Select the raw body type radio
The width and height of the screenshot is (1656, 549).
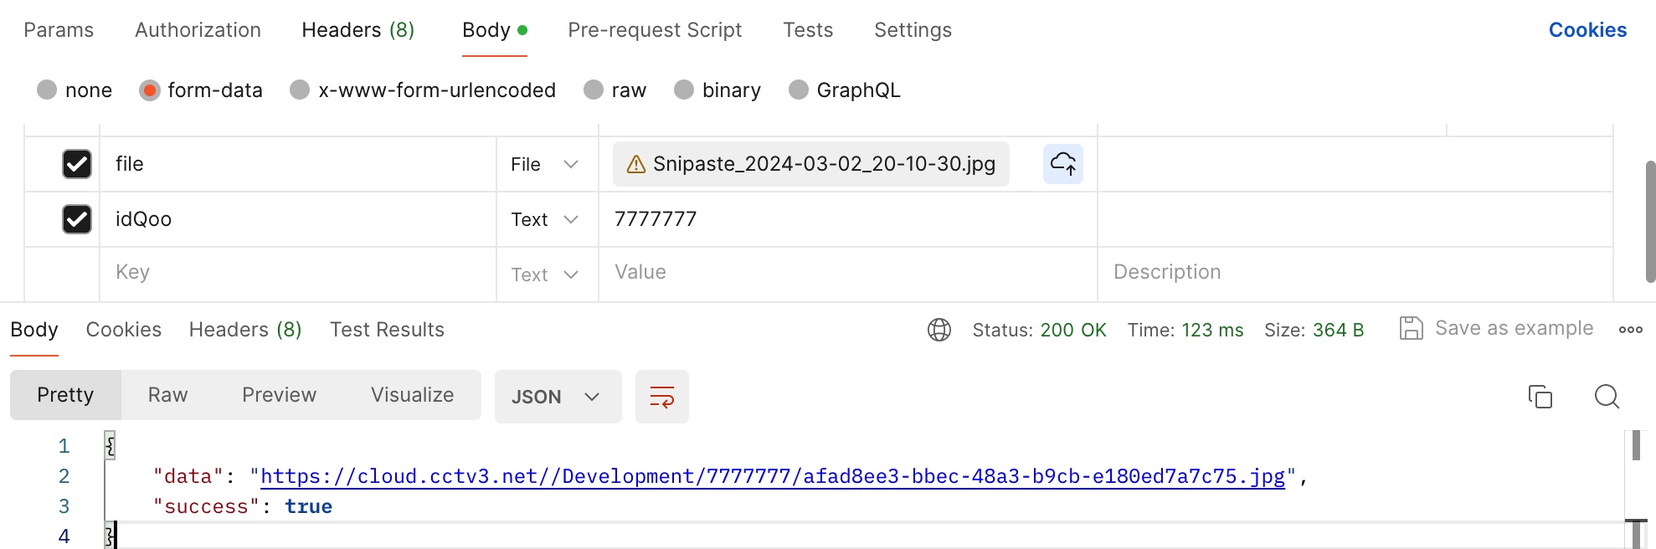pos(594,90)
